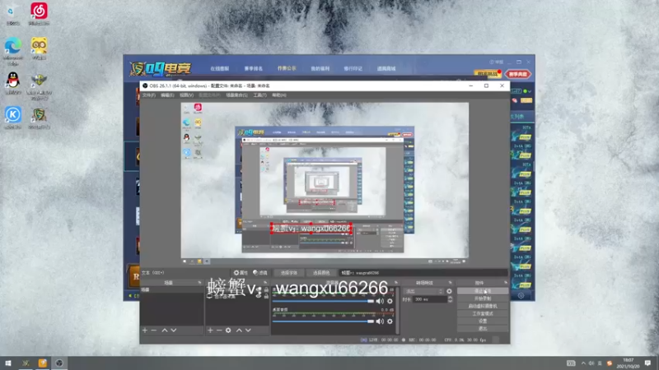
Task: Toggle lock of second source row
Action: [266, 296]
